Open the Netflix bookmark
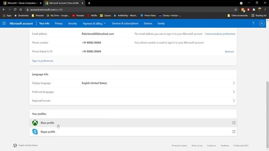This screenshot has height=151, width=269. [x=92, y=16]
